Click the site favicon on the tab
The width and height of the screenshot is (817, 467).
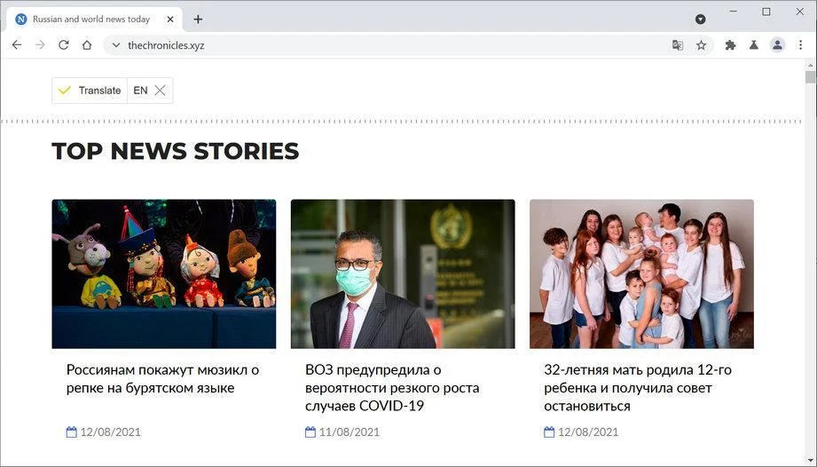pos(20,20)
